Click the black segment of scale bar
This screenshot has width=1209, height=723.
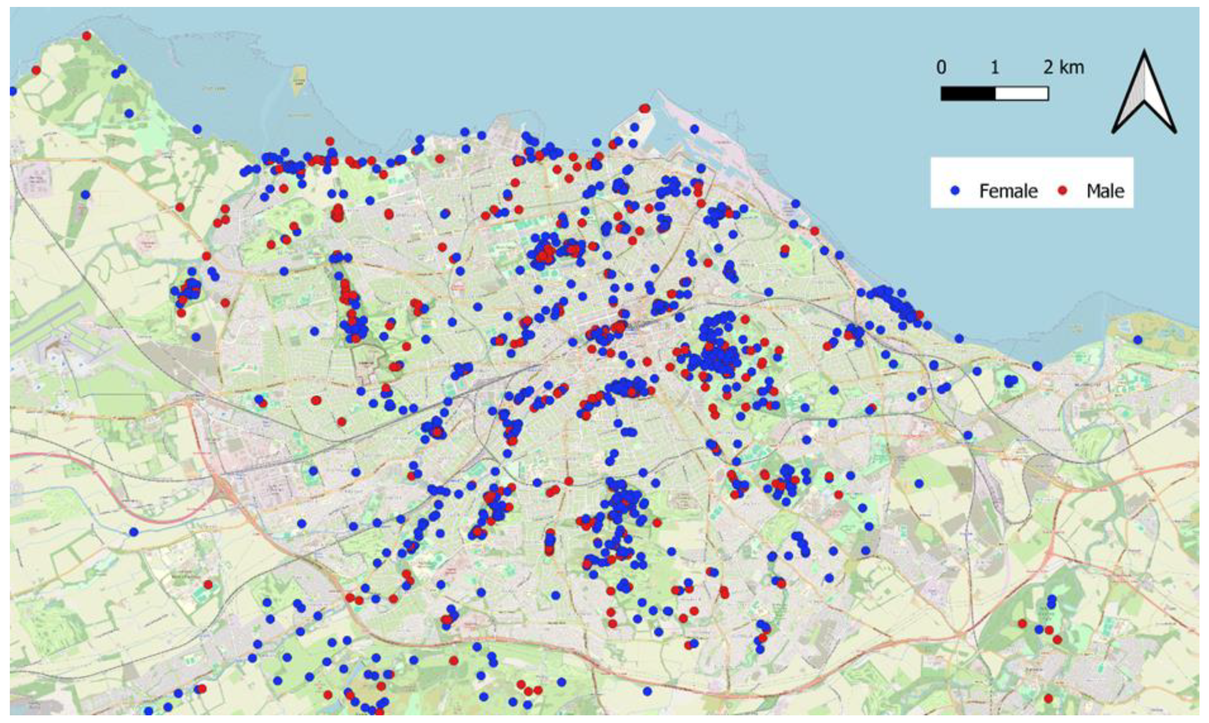click(967, 94)
